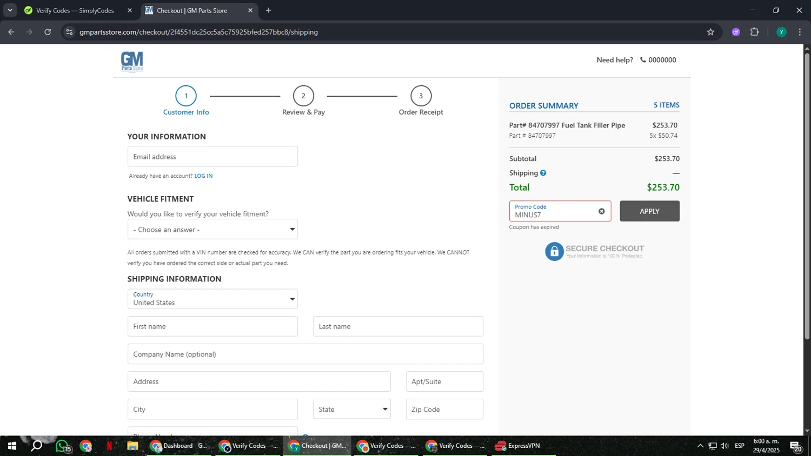Click the site information icon in address bar
This screenshot has height=456, width=811.
[x=69, y=32]
